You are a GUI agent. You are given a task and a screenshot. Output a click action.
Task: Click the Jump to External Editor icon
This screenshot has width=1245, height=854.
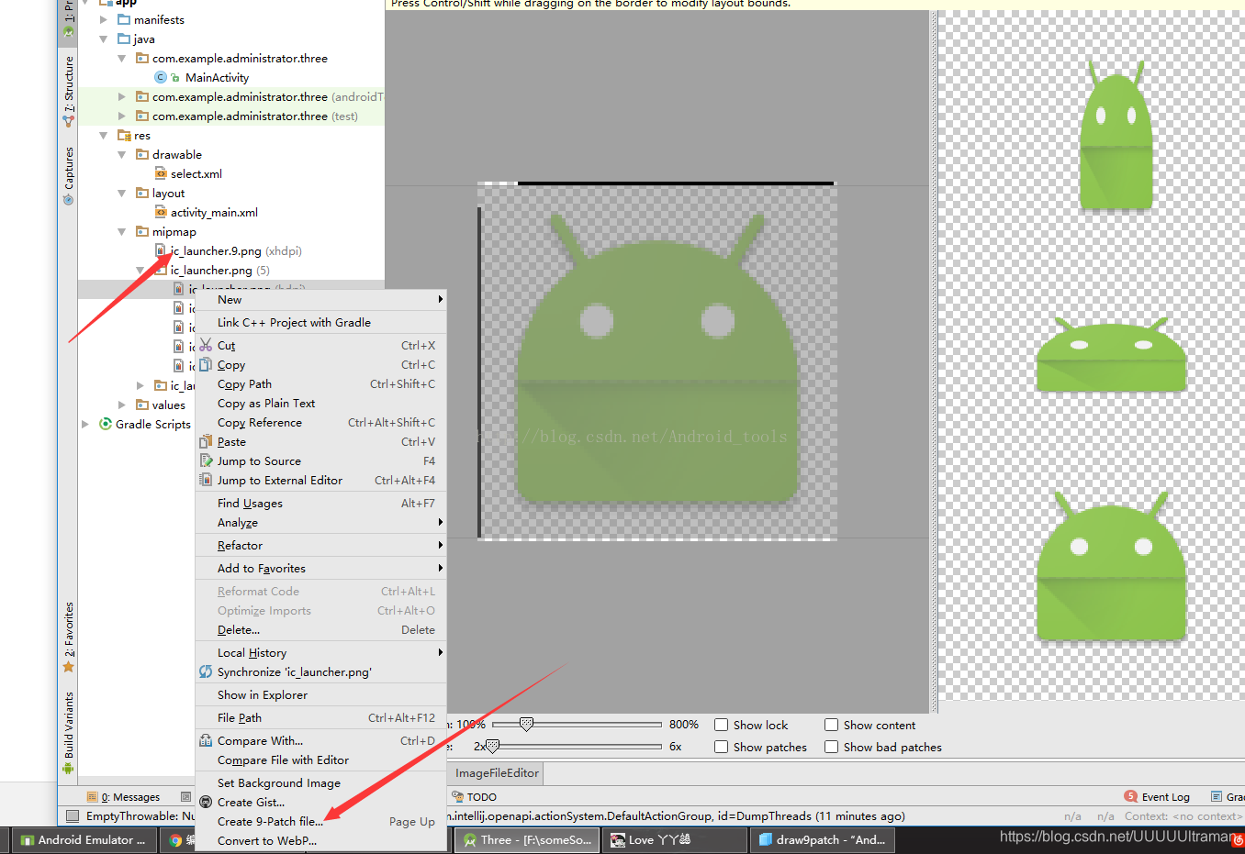point(206,480)
